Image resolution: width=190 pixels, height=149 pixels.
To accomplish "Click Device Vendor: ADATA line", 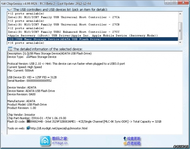I will [x=22, y=87].
